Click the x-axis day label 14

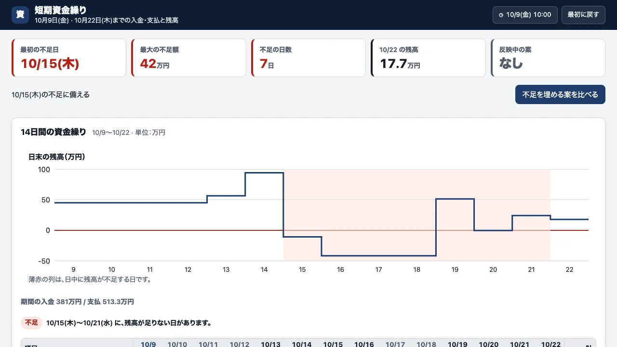264,270
